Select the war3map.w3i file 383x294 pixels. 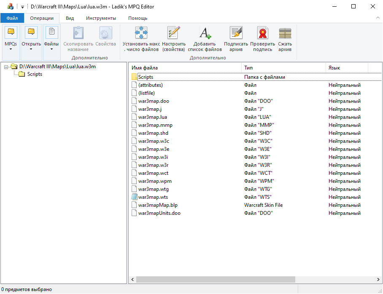[153, 157]
